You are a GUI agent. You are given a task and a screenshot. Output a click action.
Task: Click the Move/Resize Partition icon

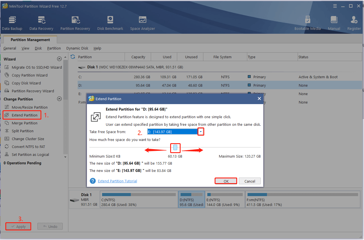[7, 107]
